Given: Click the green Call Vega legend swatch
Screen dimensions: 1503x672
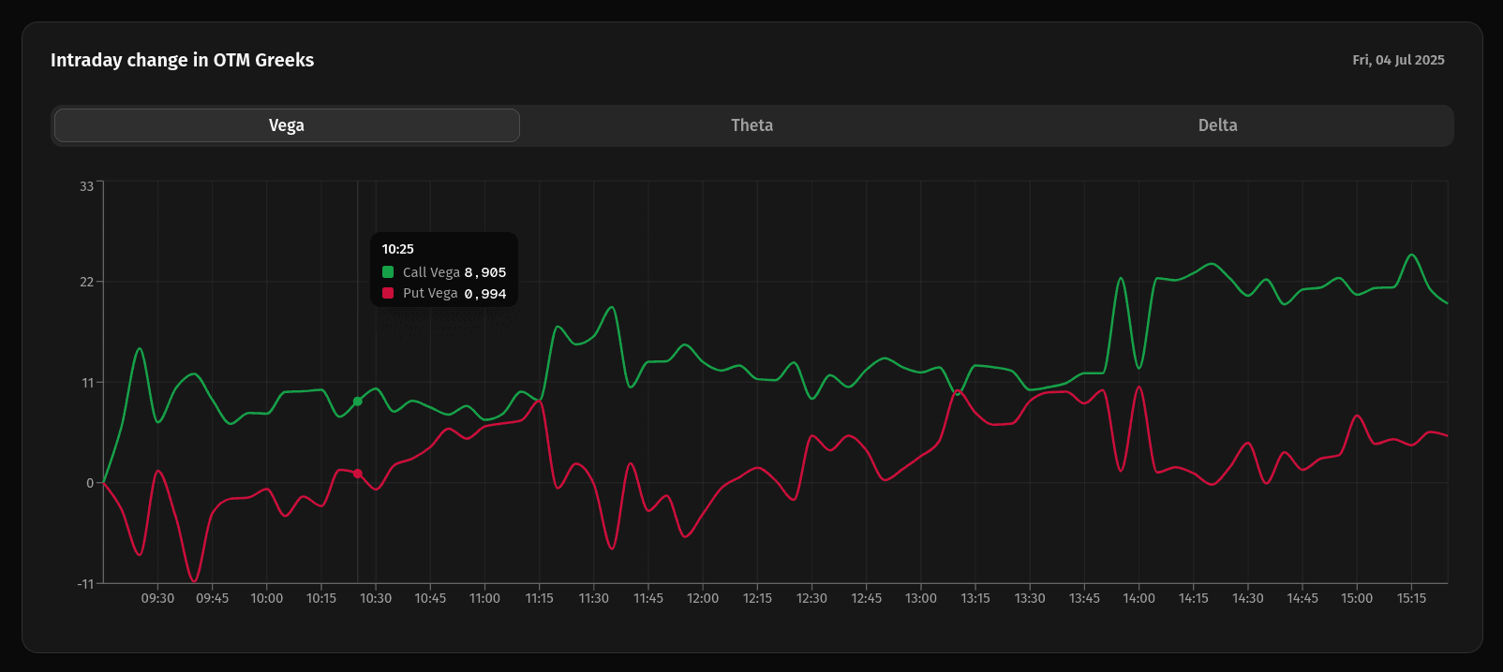Looking at the screenshot, I should pos(388,272).
